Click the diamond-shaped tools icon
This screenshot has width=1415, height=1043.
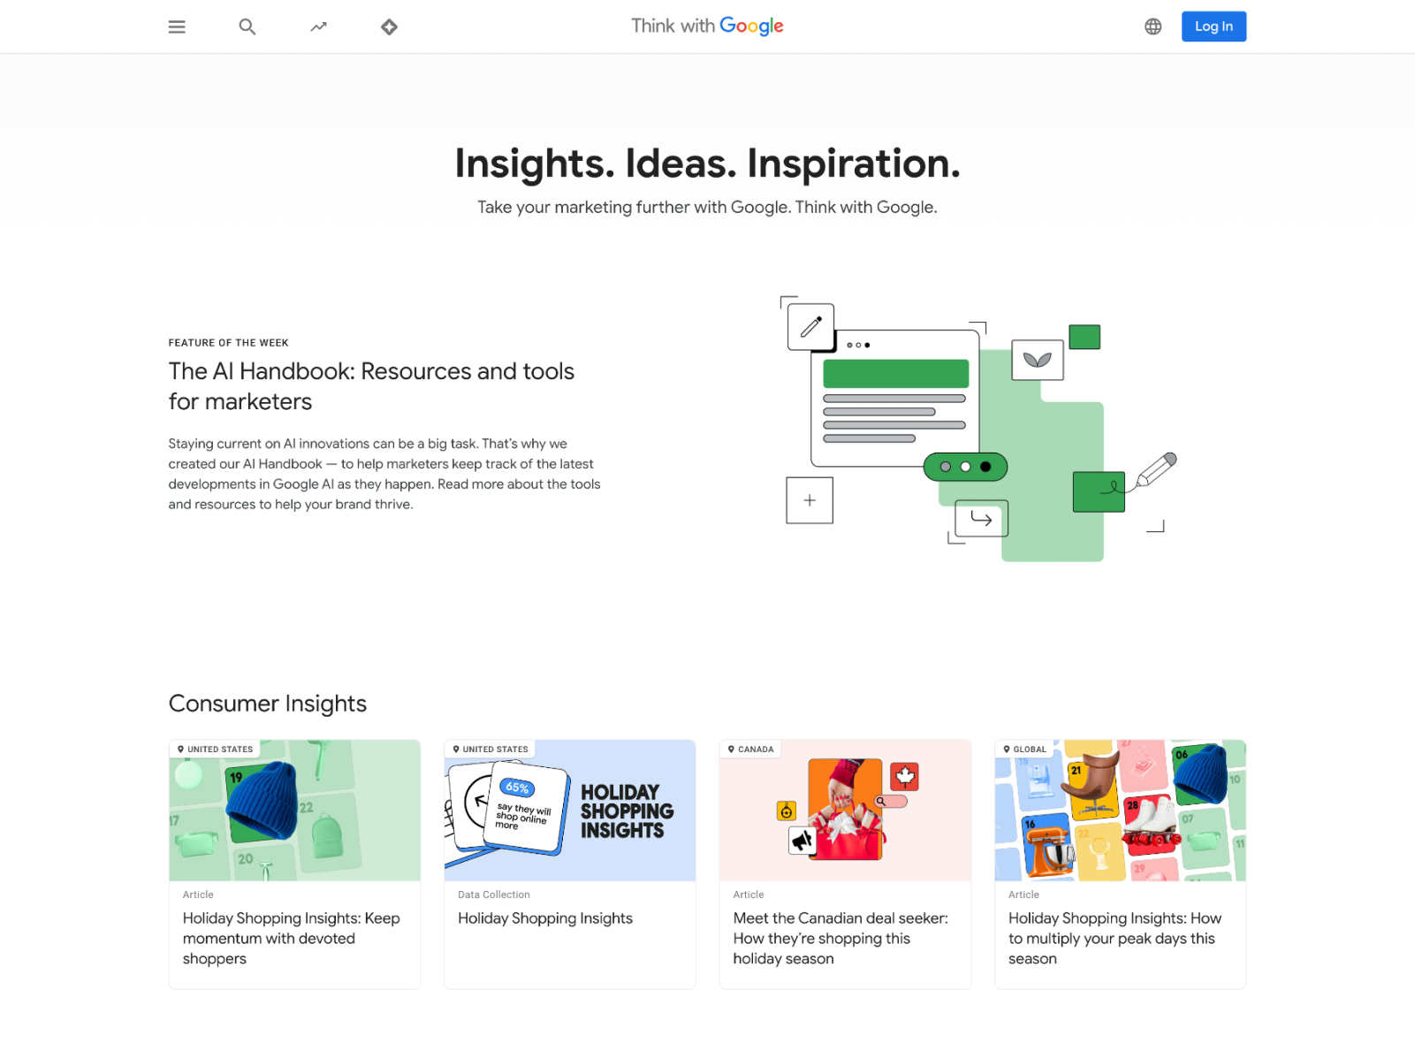(389, 27)
